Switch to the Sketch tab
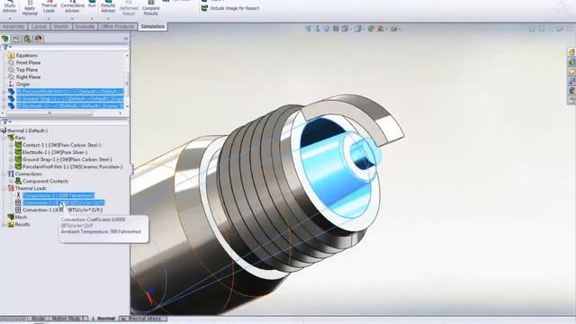 [x=61, y=26]
